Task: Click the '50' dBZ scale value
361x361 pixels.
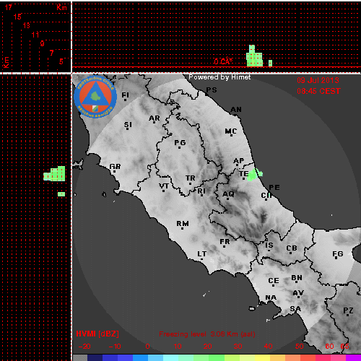Action: pos(299,347)
